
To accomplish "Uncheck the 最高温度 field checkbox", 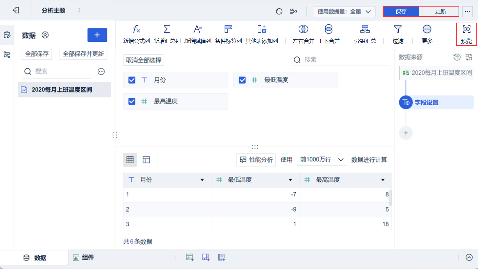I will [132, 101].
